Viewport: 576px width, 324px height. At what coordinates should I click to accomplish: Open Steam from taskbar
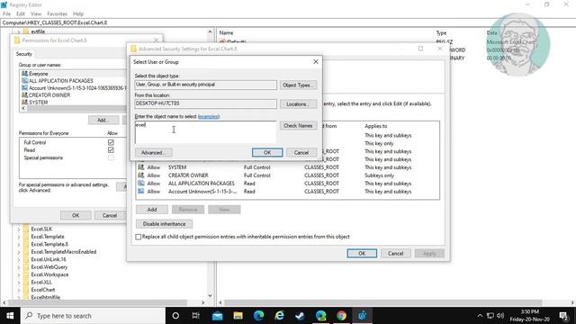tap(300, 316)
